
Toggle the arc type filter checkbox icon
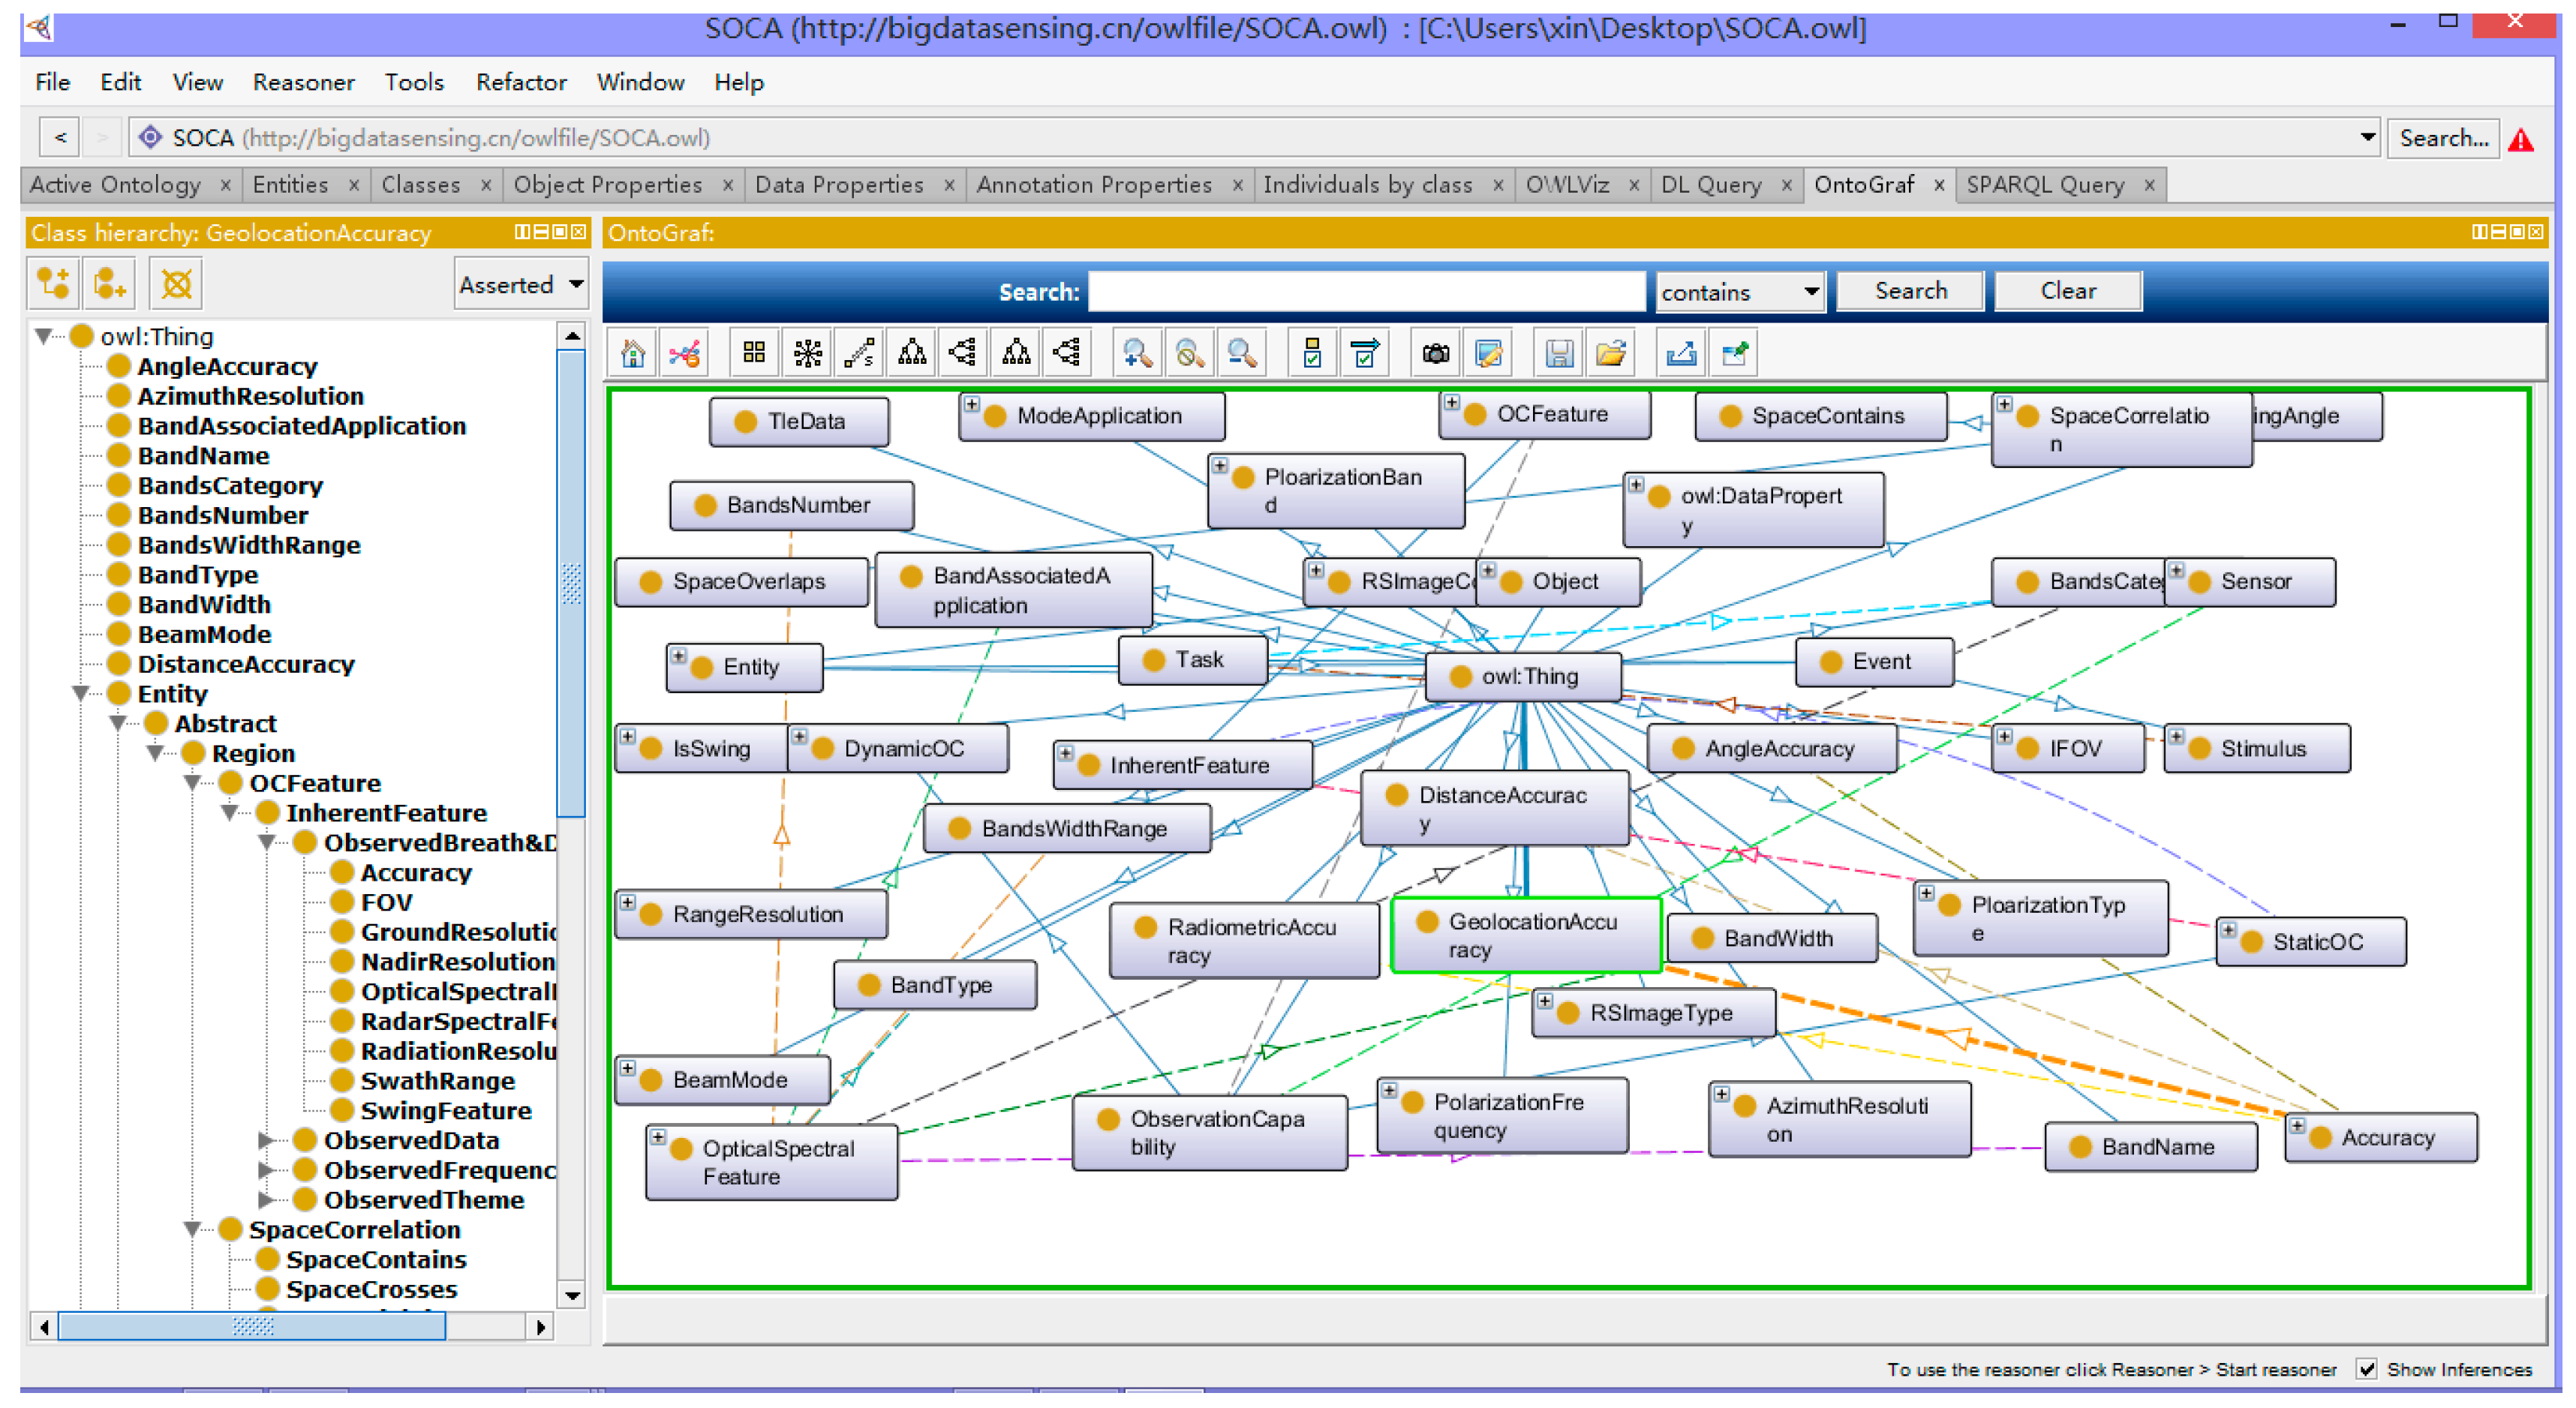point(1364,353)
